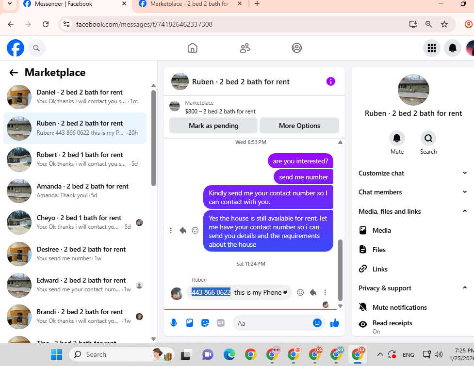
Task: Open Amanda's conversation
Action: 75,191
